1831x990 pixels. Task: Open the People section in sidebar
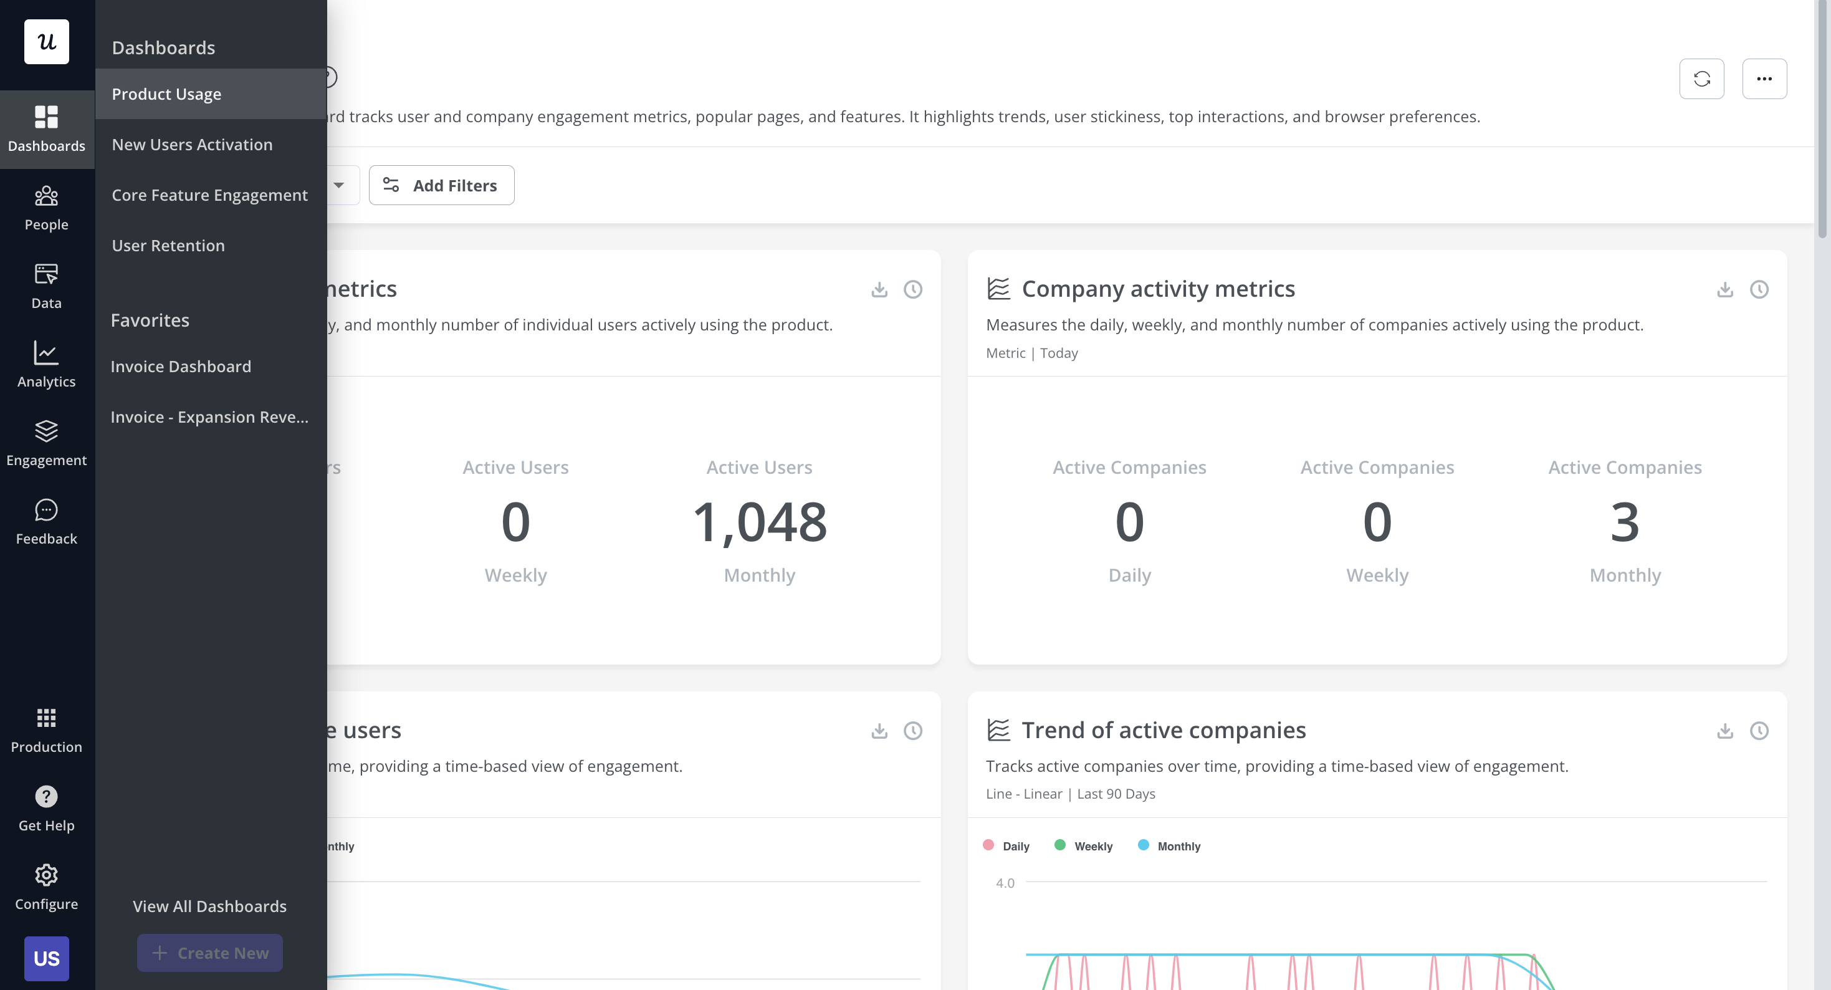[46, 208]
